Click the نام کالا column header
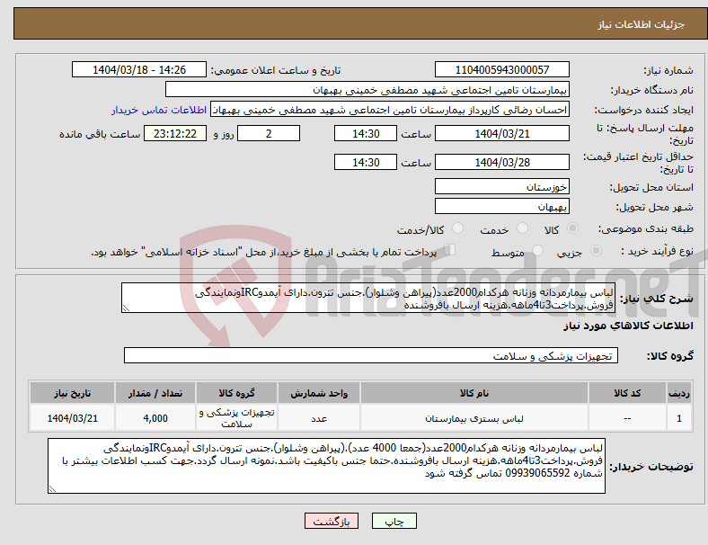The height and width of the screenshot is (545, 708). pyautogui.click(x=474, y=393)
